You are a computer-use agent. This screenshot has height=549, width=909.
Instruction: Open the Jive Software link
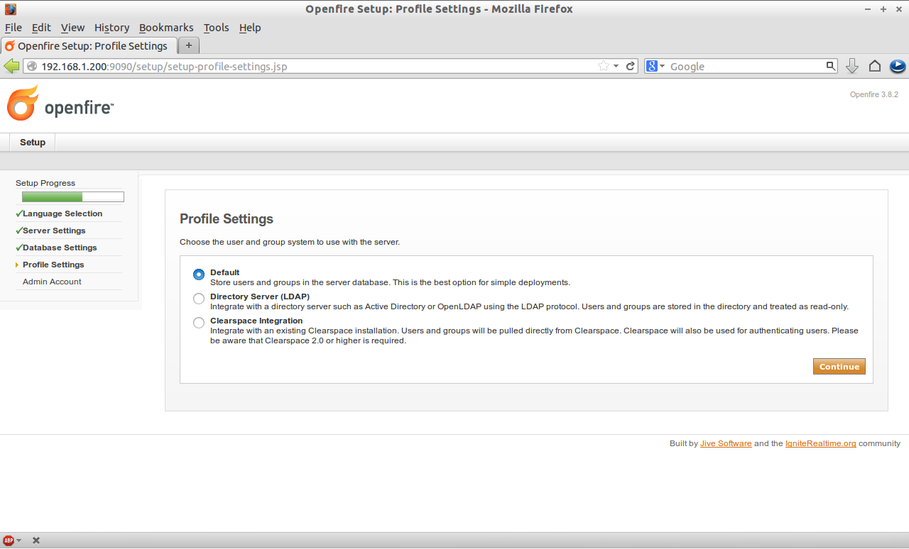coord(726,443)
